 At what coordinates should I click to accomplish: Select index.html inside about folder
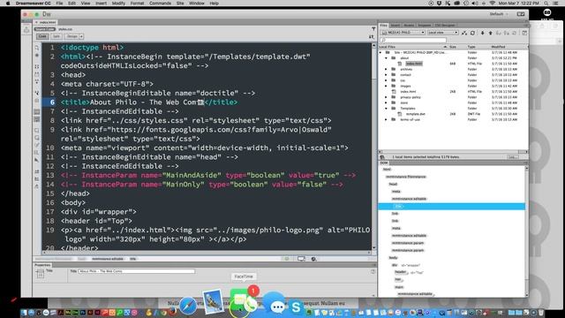(x=414, y=64)
